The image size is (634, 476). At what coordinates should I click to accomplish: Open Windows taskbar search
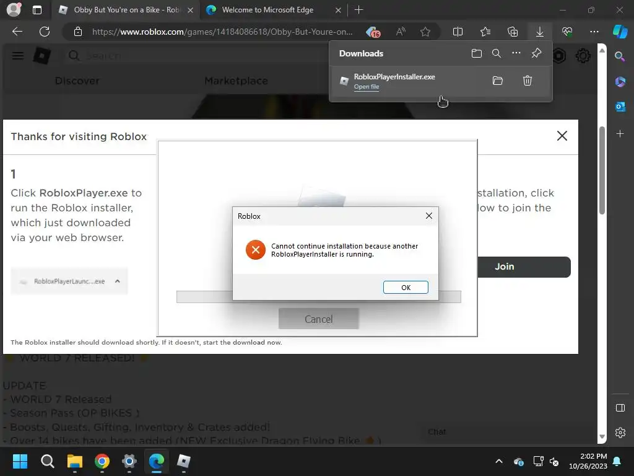(x=47, y=461)
